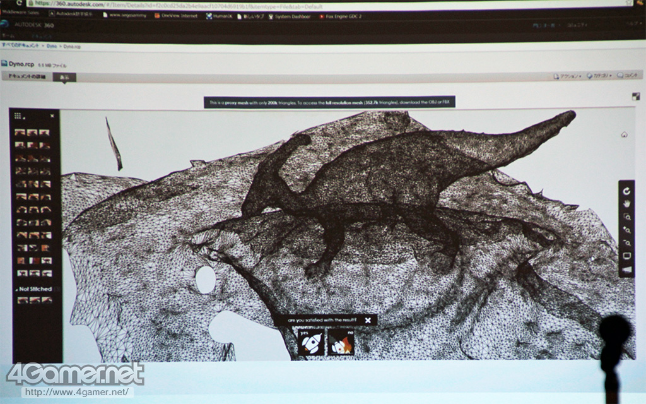Select middle thumbnail in top row
Viewport: 646px width, 404px height.
[x=32, y=133]
